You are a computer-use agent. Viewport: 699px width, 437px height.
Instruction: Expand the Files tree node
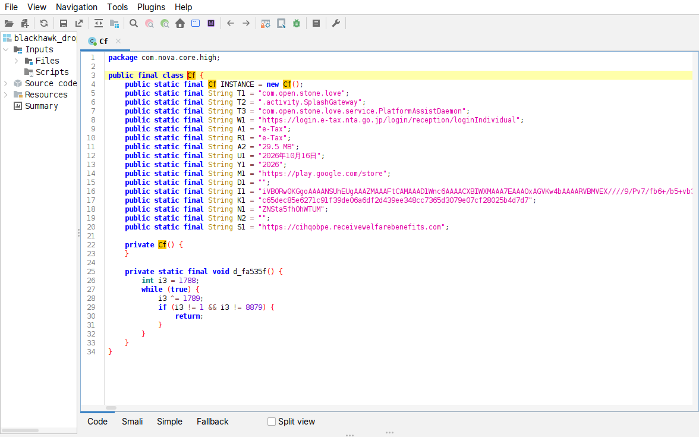(x=16, y=61)
